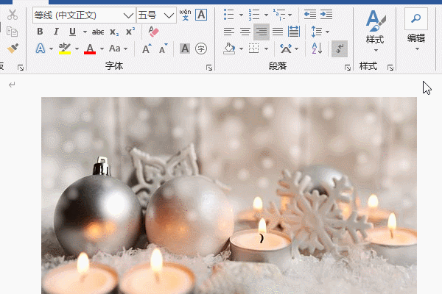Viewport: 442px width, 294px height.
Task: Expand the Bullets dropdown arrow
Action: [x=241, y=15]
